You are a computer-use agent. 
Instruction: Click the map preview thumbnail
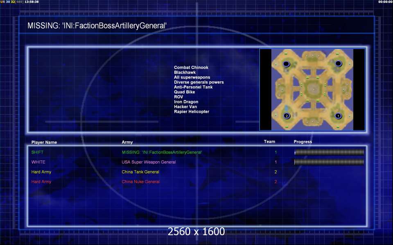(312, 89)
